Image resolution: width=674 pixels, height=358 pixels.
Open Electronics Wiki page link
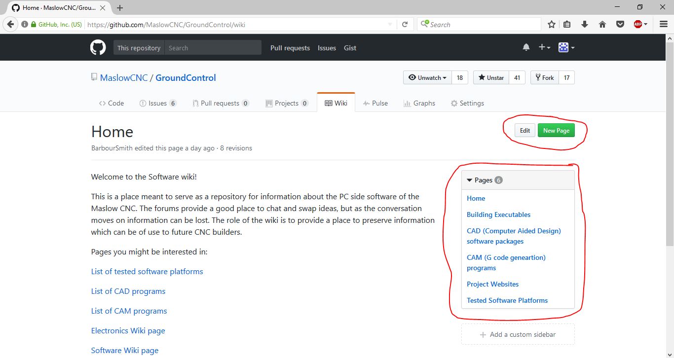pos(128,331)
